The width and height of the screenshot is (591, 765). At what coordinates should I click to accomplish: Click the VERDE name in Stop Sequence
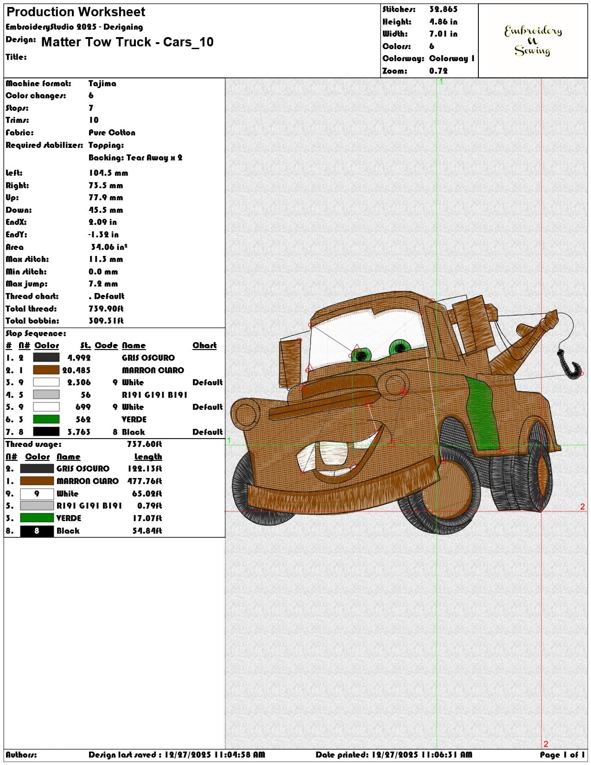click(x=134, y=419)
